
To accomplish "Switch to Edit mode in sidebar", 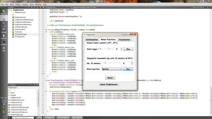I will point(4,18).
